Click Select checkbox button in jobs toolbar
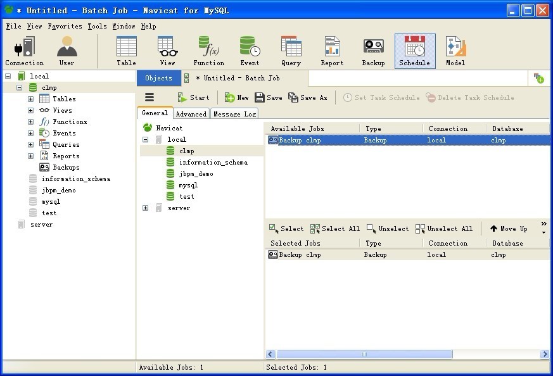Screen dimensions: 553x376 coord(286,229)
